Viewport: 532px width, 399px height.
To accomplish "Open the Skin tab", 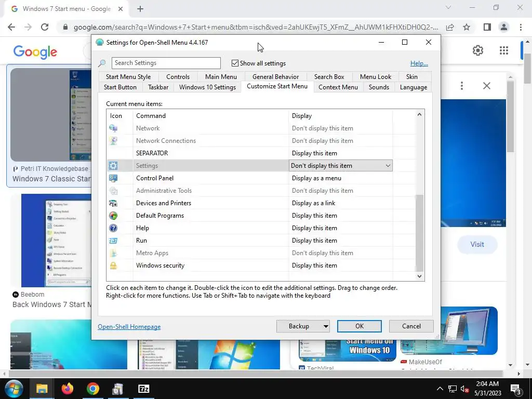I will (411, 77).
